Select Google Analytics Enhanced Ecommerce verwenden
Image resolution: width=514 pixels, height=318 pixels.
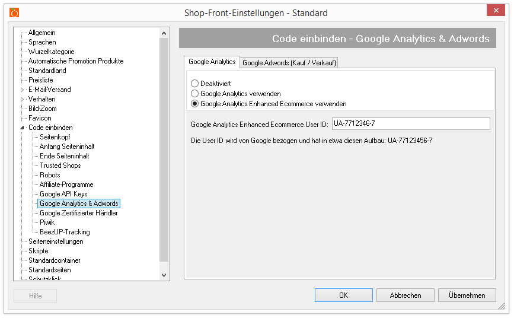click(x=194, y=104)
